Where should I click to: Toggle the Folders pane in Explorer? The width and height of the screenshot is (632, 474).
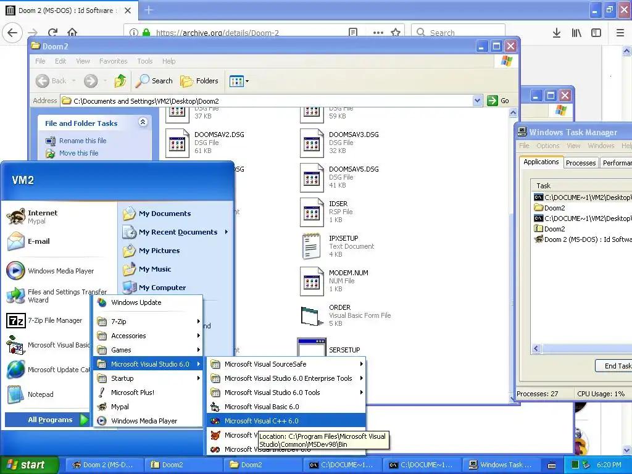(x=199, y=81)
